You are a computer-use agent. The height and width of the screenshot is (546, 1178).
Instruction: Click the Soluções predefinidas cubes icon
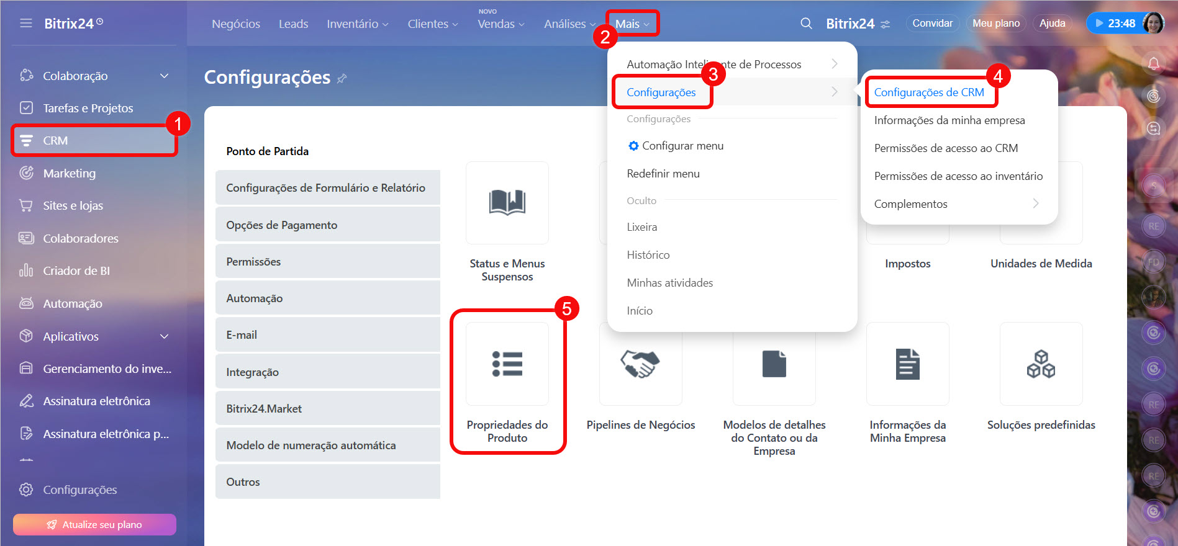point(1041,364)
